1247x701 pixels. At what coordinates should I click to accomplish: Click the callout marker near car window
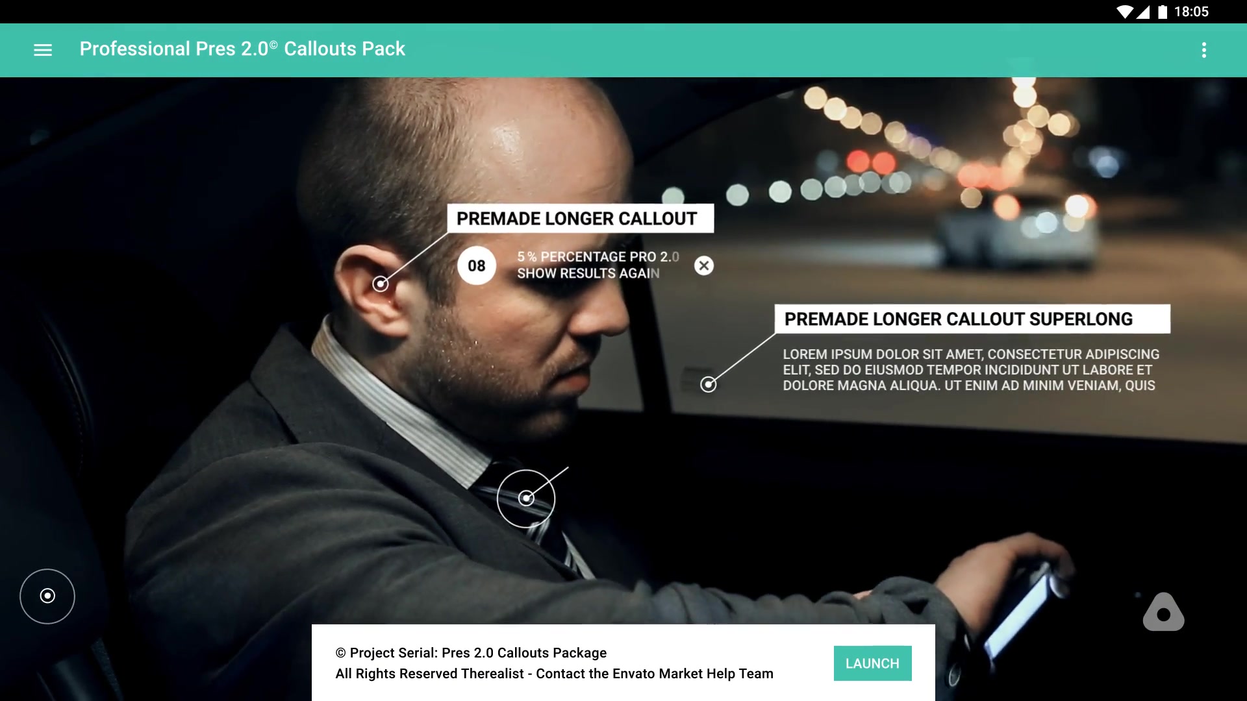click(709, 384)
